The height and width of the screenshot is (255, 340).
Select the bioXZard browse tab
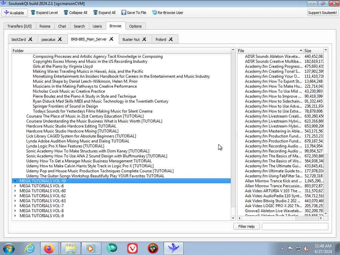(x=19, y=40)
